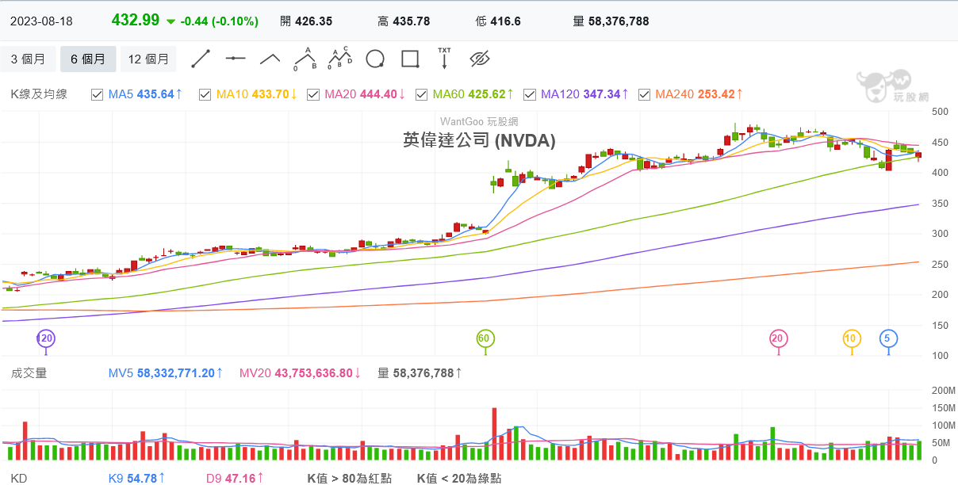
Task: Uncheck the MA60 moving average checkbox
Action: [421, 94]
